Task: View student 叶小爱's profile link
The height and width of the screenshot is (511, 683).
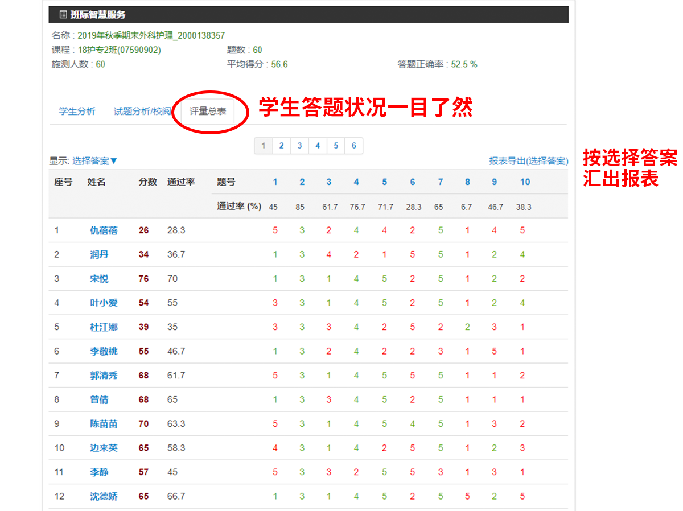Action: 104,303
